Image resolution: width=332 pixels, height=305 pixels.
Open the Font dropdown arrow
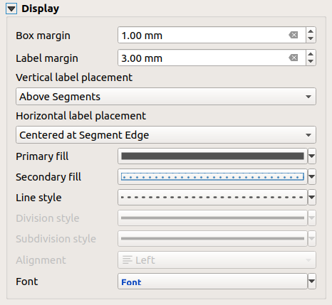coord(312,282)
